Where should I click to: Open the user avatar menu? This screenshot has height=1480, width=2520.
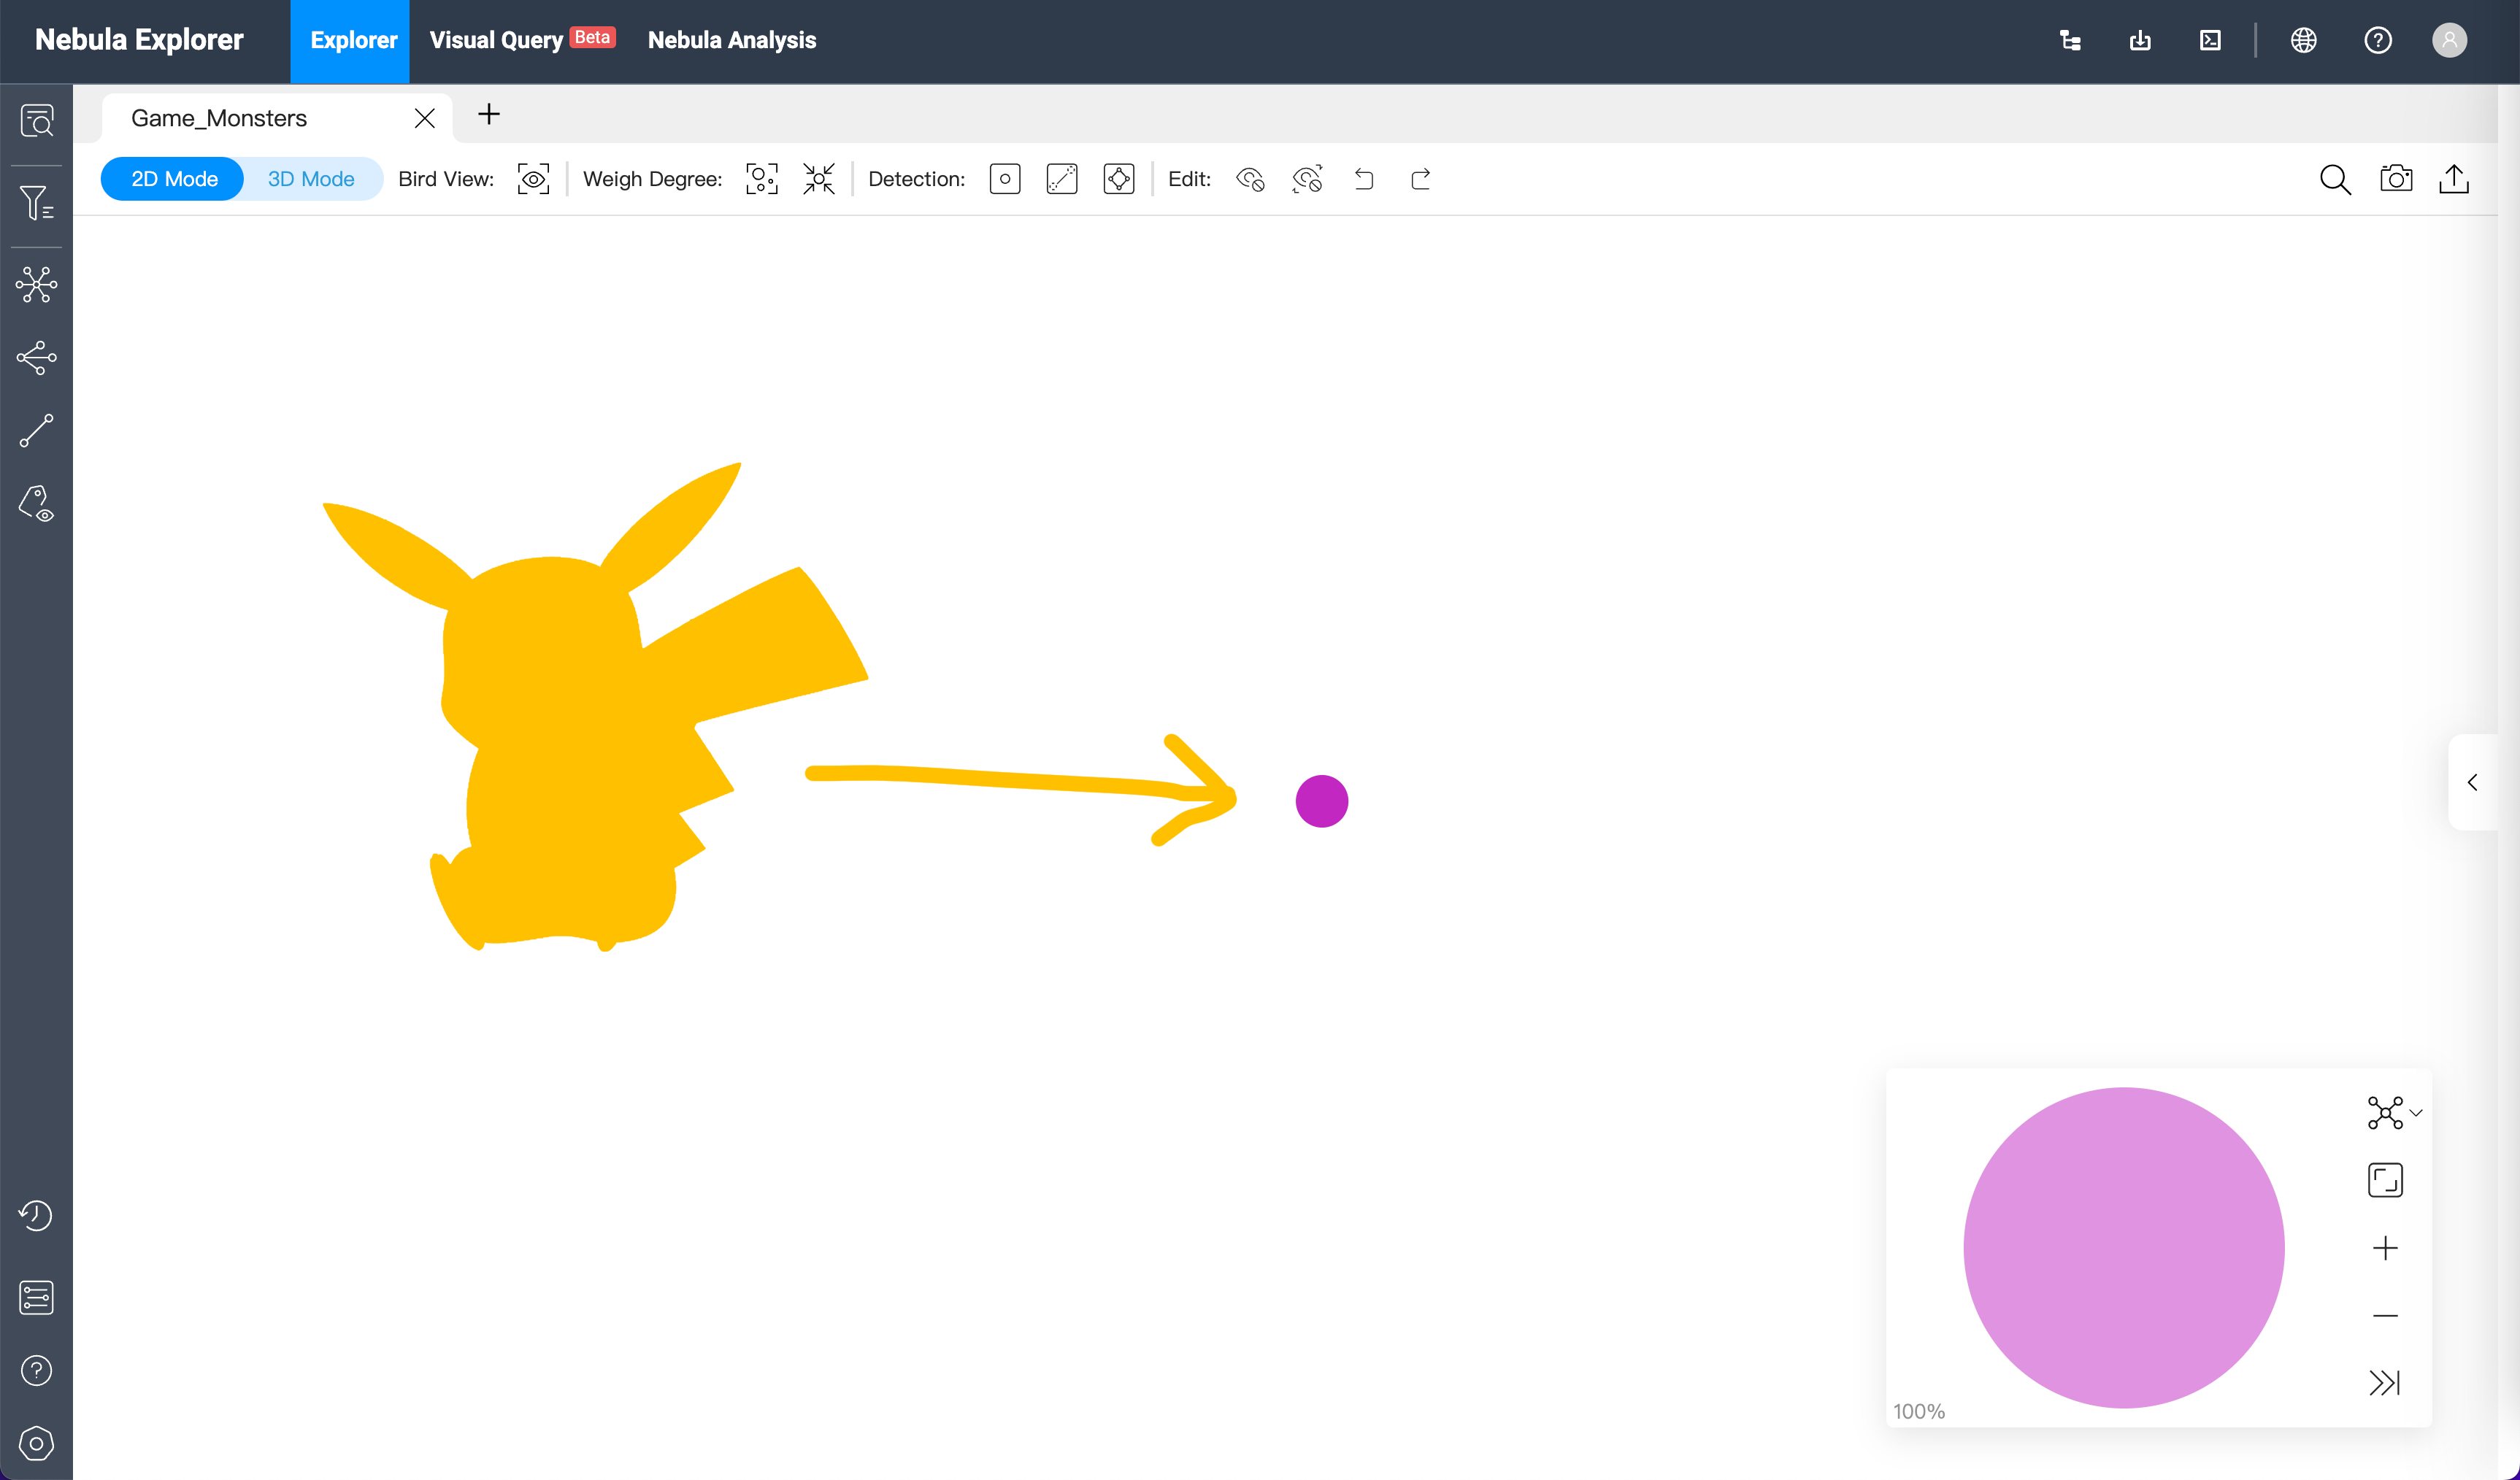tap(2450, 40)
